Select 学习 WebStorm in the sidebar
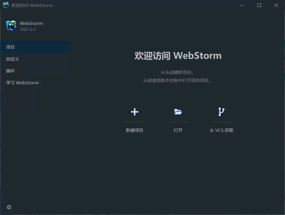The width and height of the screenshot is (285, 215). coord(22,83)
